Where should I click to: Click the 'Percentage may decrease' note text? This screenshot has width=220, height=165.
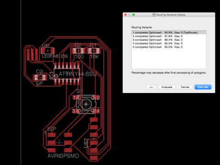(x=169, y=73)
